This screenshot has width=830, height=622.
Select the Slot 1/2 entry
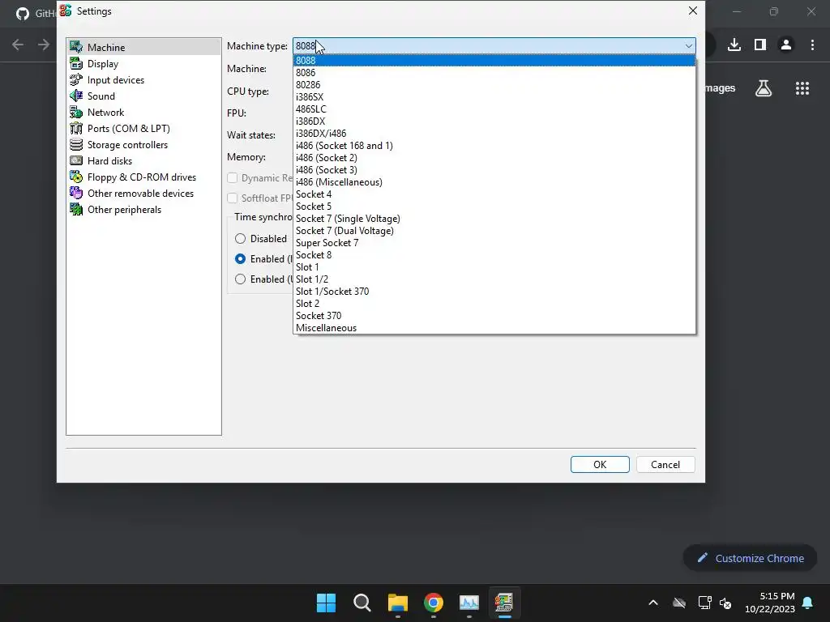pyautogui.click(x=494, y=279)
